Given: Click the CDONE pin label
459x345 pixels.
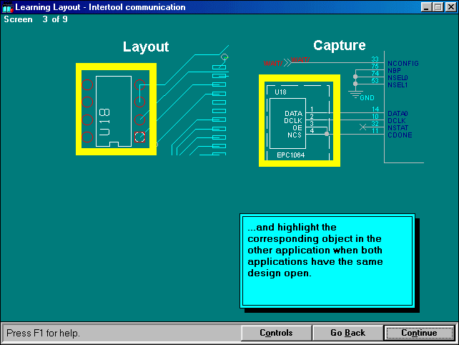Looking at the screenshot, I should pyautogui.click(x=399, y=135).
